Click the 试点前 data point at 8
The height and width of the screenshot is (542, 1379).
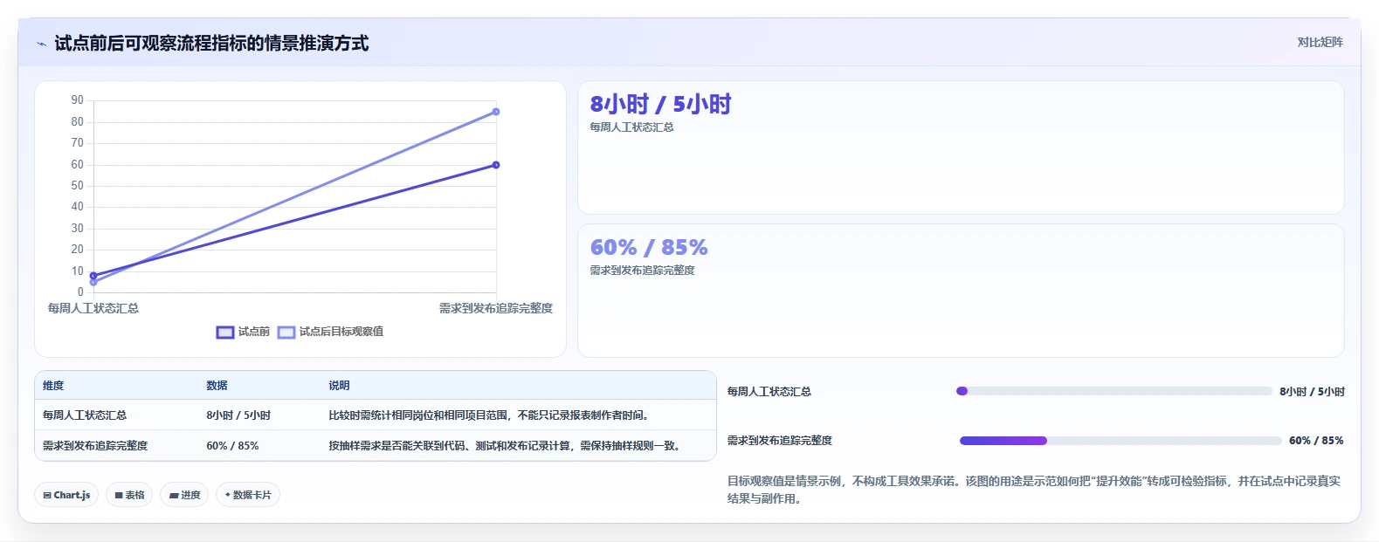coord(93,276)
